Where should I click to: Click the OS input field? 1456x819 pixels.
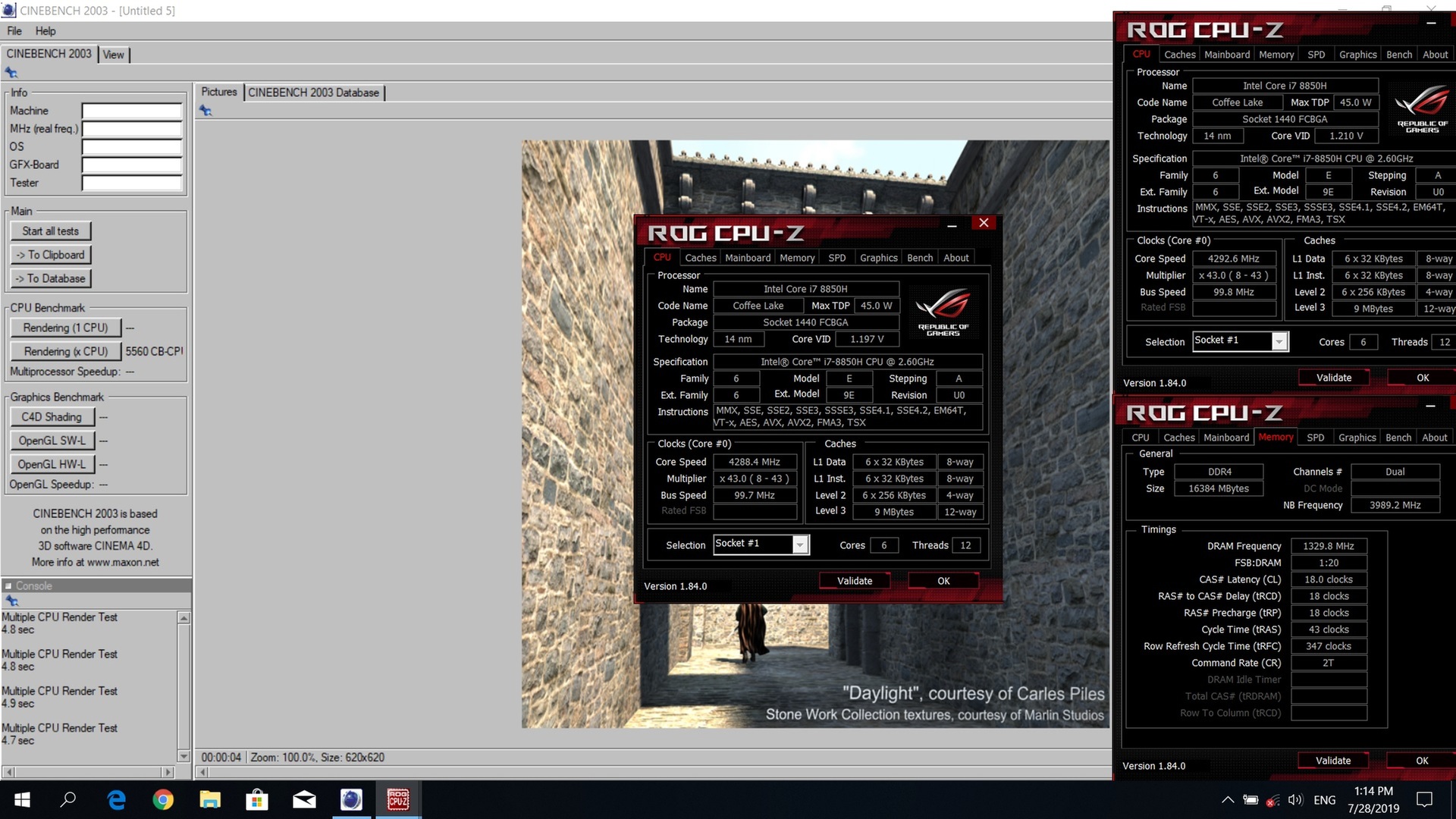132,147
